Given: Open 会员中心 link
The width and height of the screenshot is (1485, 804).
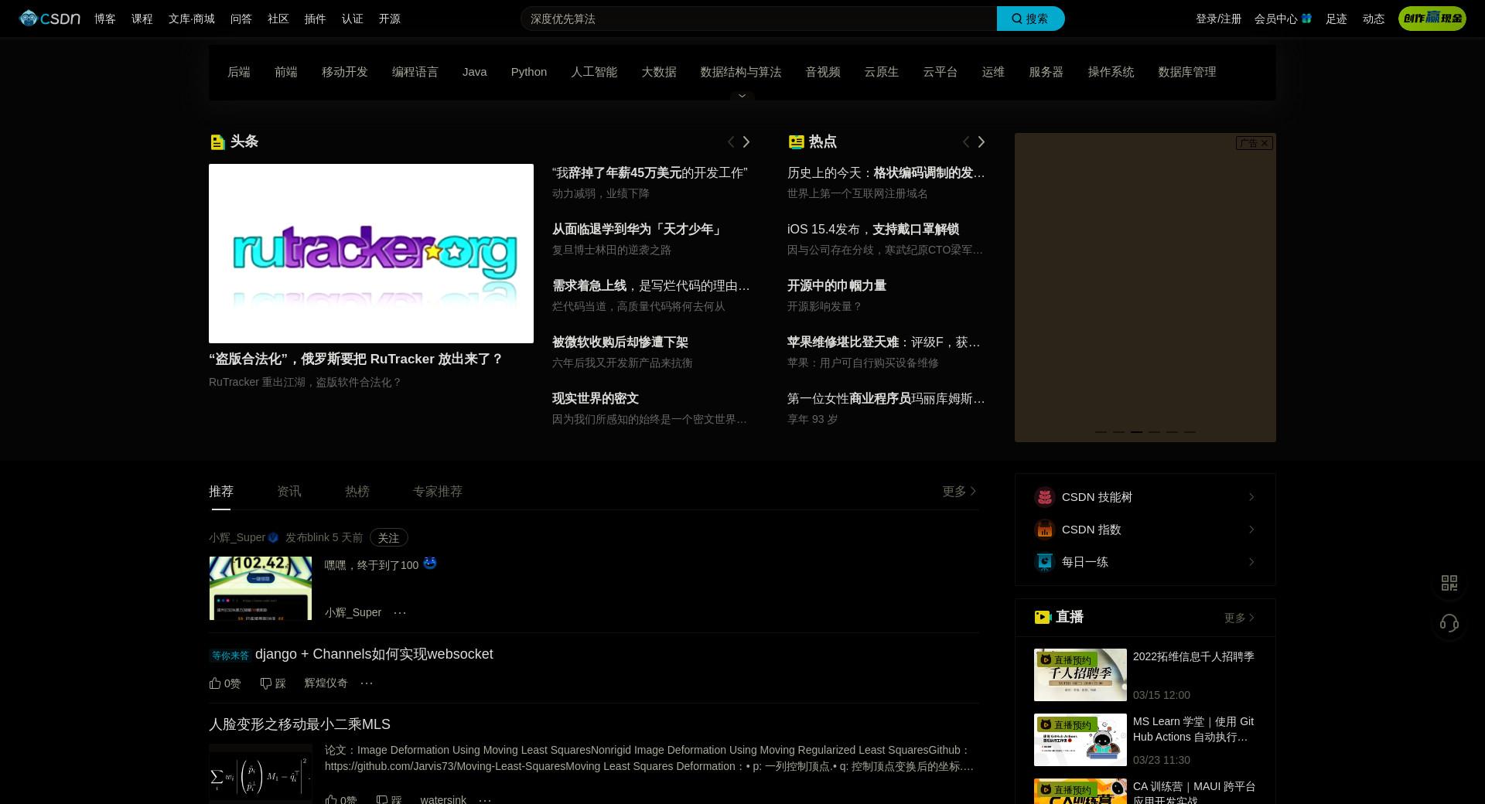Looking at the screenshot, I should coord(1283,19).
